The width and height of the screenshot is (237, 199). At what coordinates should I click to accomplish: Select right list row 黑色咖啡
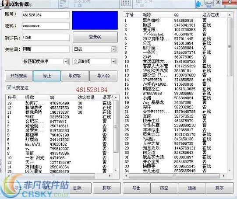tap(175, 21)
